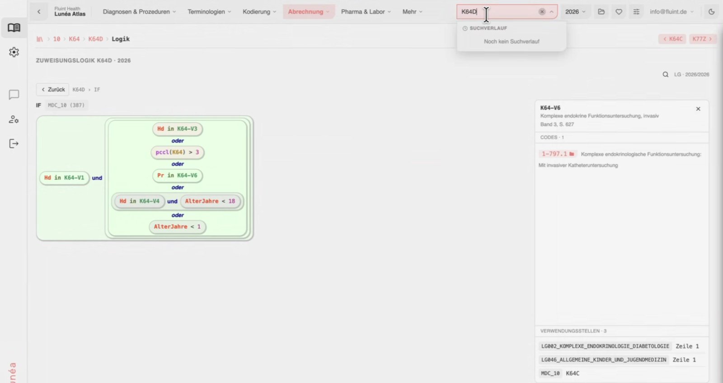Open the Mehr menu
723x383 pixels.
(412, 12)
